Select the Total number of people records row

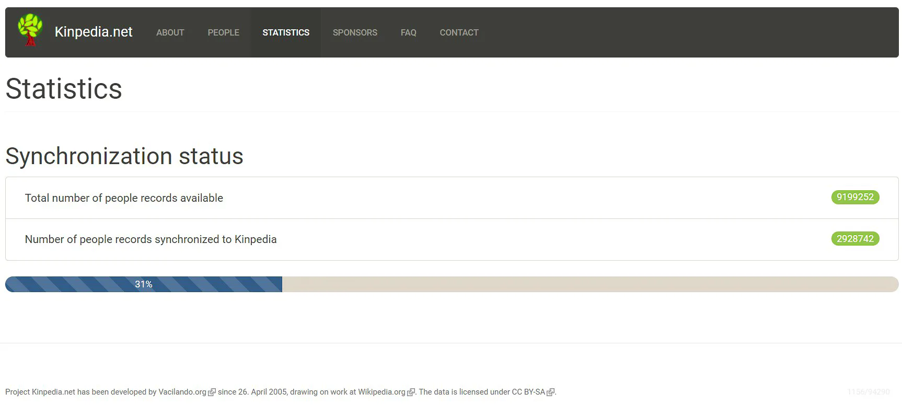tap(452, 198)
